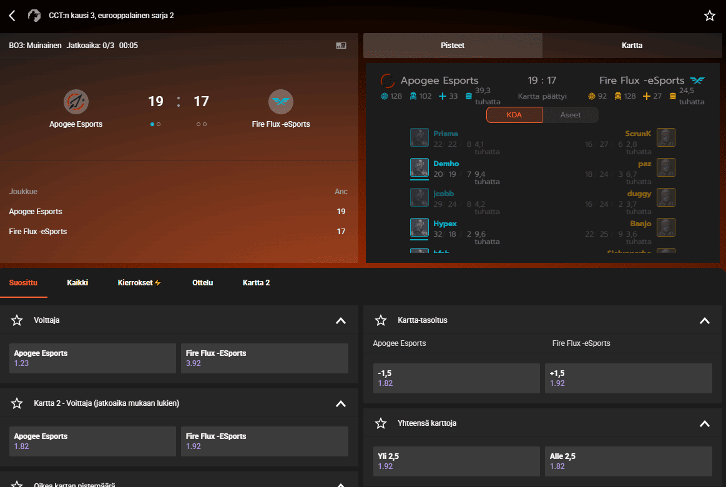This screenshot has width=726, height=487.
Task: Click Demho's player avatar
Action: tap(419, 167)
